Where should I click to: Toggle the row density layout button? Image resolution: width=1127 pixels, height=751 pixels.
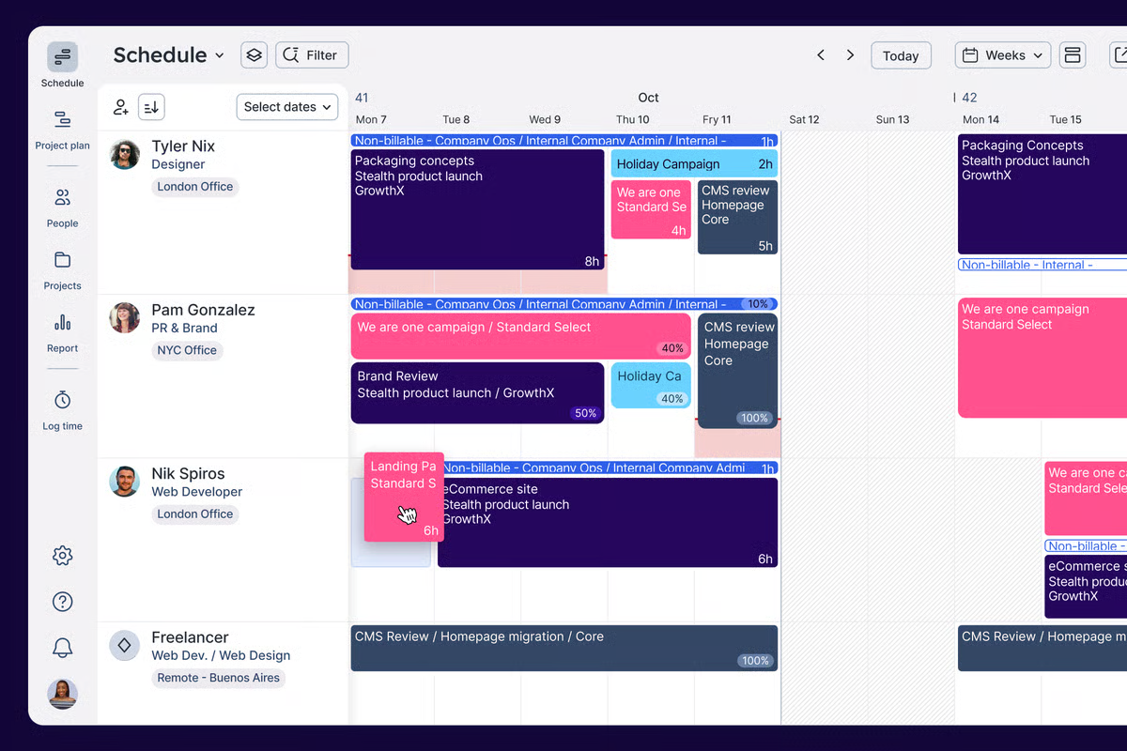click(1073, 55)
